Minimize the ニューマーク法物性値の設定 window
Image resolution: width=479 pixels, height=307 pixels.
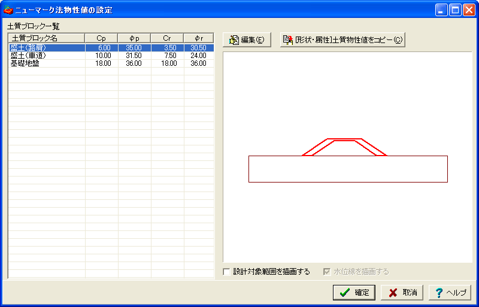(x=441, y=10)
